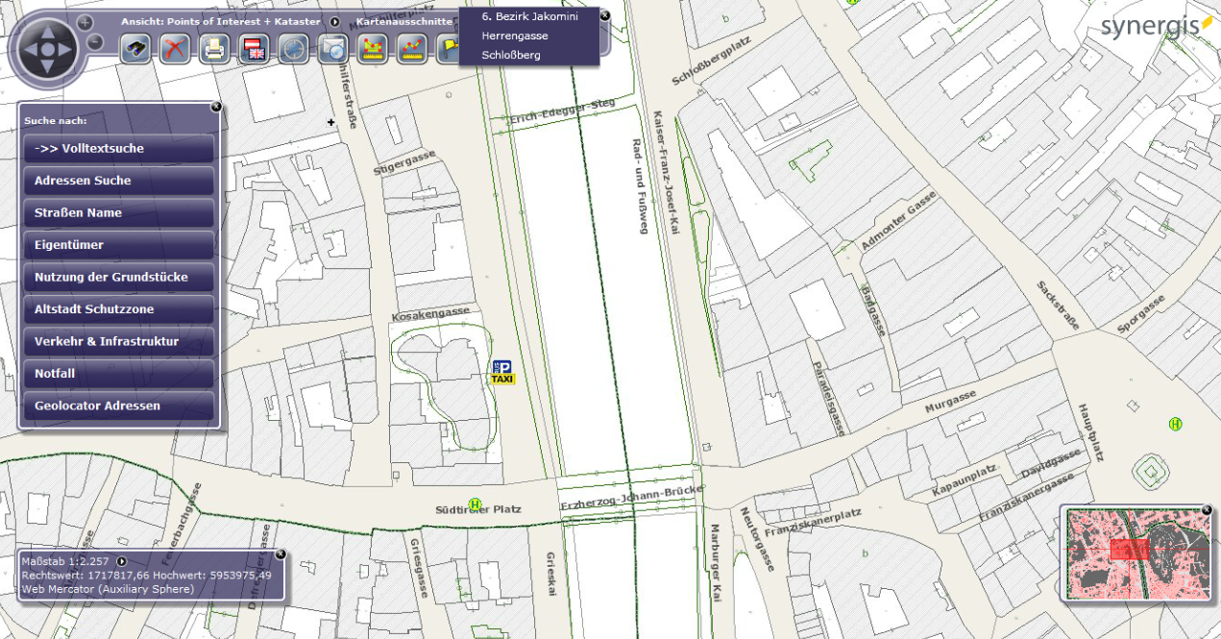The image size is (1221, 639).
Task: Select the line measurement tool
Action: pyautogui.click(x=410, y=49)
